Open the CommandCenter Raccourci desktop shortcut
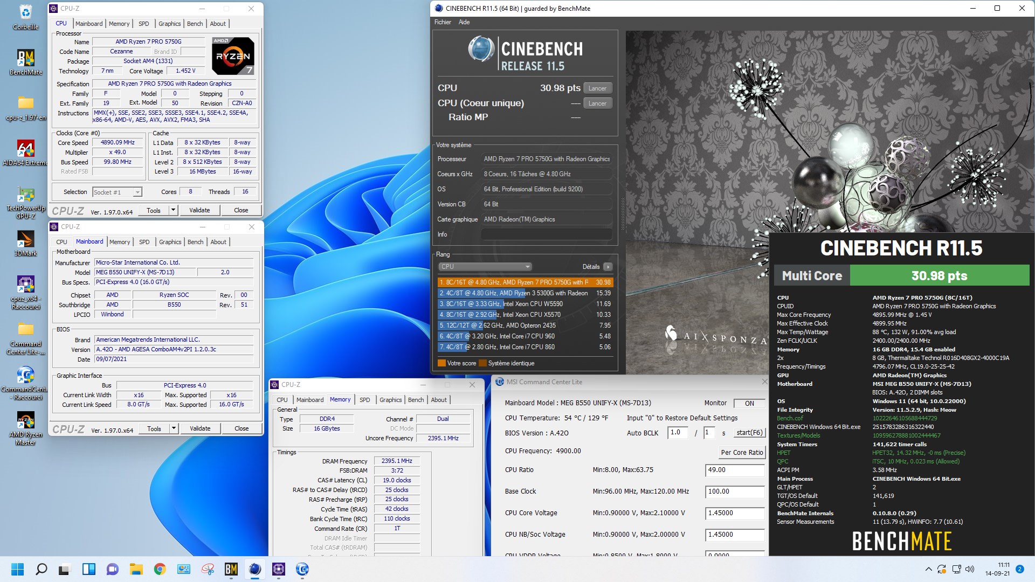This screenshot has height=582, width=1035. point(25,384)
